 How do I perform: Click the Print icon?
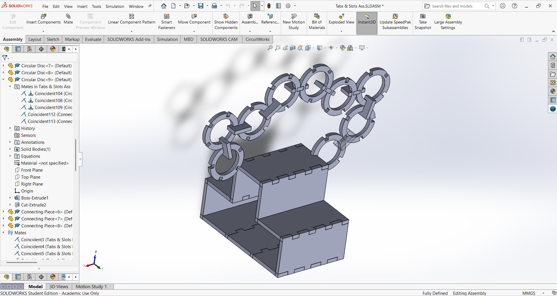[214, 6]
